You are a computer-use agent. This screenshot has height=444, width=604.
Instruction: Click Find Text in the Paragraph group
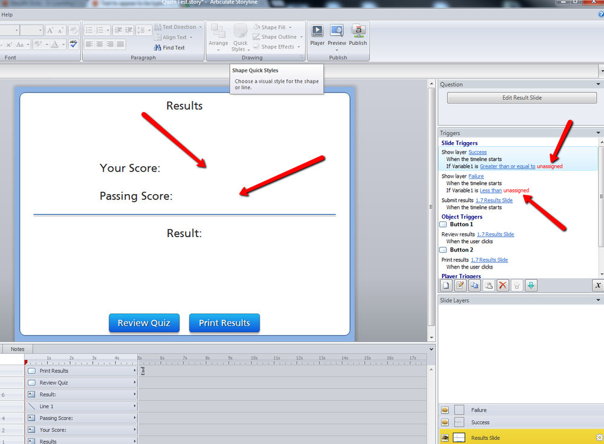(x=169, y=47)
